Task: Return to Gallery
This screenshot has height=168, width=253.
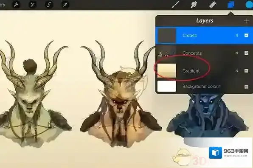Action: click(2, 5)
